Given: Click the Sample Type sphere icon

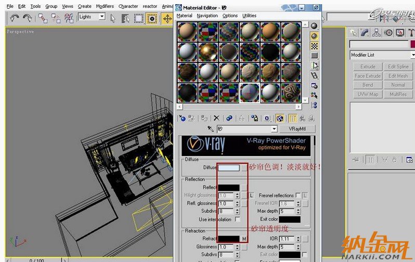Looking at the screenshot, I should pos(314,25).
